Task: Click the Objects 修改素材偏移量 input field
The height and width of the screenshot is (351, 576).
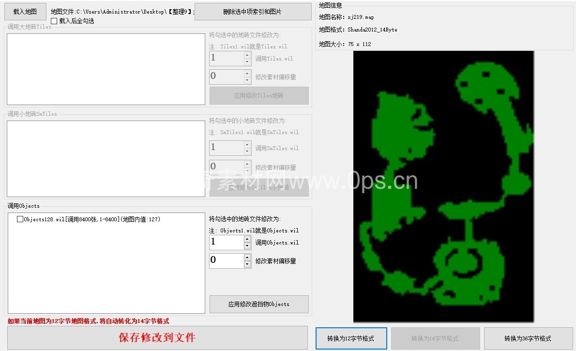Action: point(226,260)
